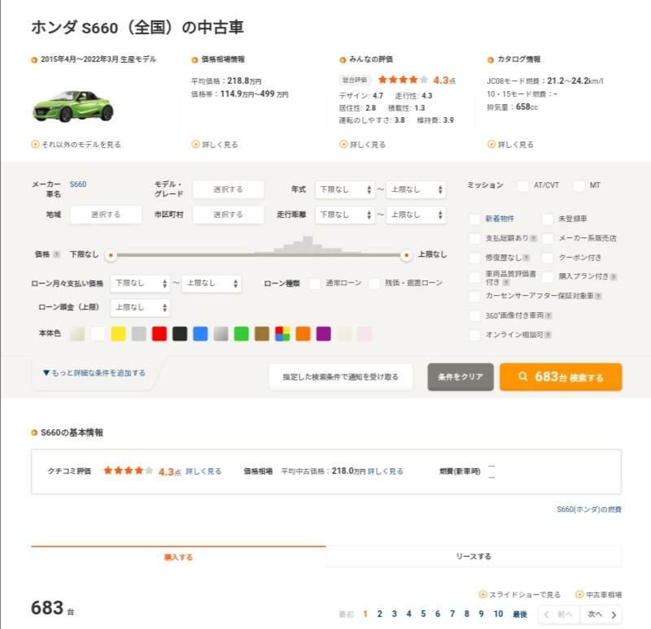Select the red body color swatch
The image size is (651, 629).
click(x=159, y=334)
